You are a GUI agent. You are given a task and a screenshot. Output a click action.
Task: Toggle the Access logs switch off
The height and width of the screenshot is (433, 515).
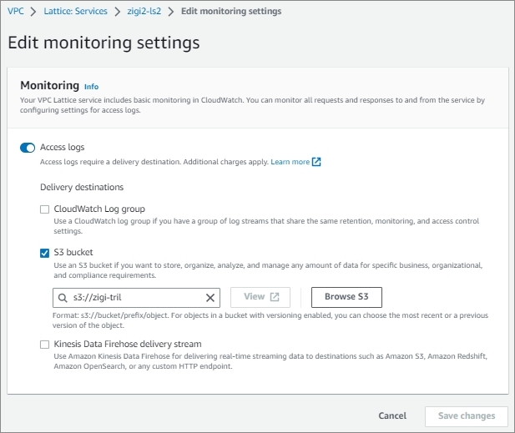point(28,148)
